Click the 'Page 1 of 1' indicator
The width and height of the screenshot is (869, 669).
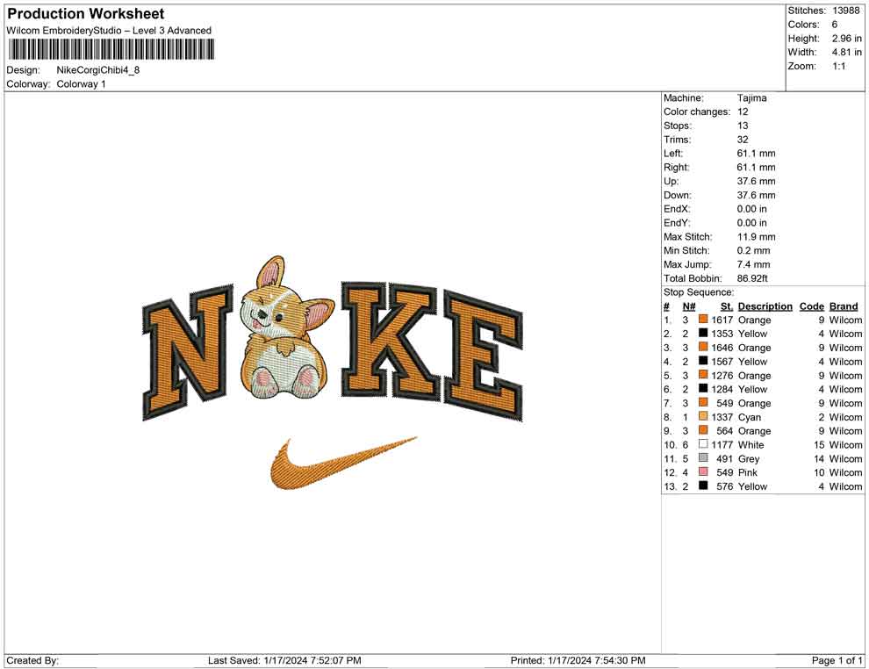[x=837, y=660]
